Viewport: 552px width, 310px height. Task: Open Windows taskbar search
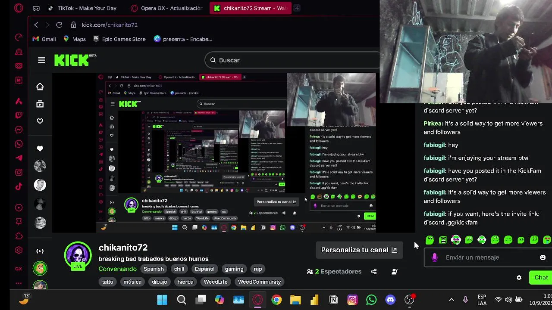point(182,300)
